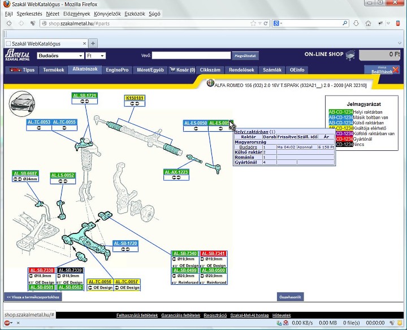This screenshot has width=407, height=330.
Task: Open the Rendelések tab
Action: pos(241,70)
